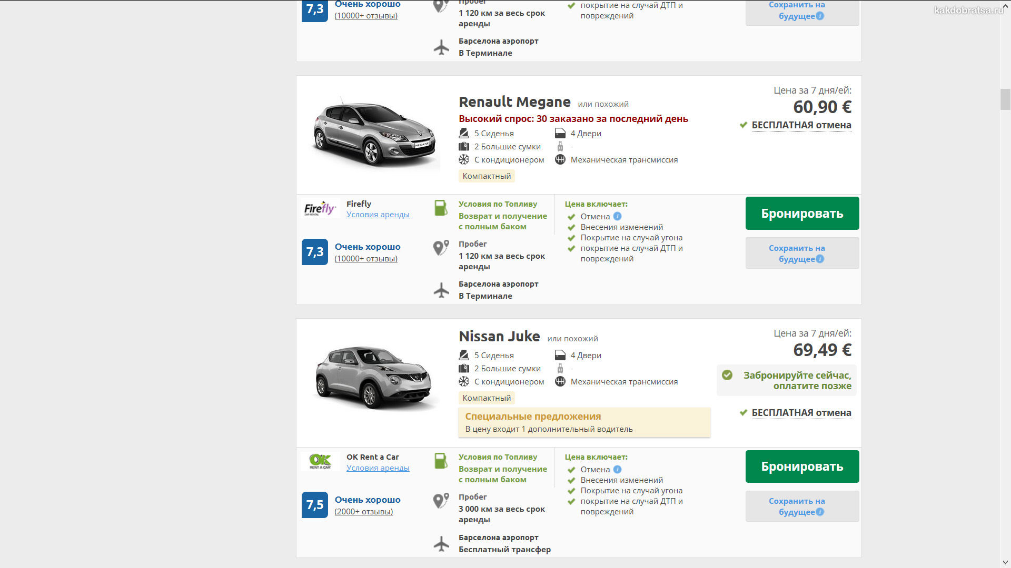Viewport: 1011px width, 568px height.
Task: Click doors icon in Nissan Juke card
Action: point(560,355)
